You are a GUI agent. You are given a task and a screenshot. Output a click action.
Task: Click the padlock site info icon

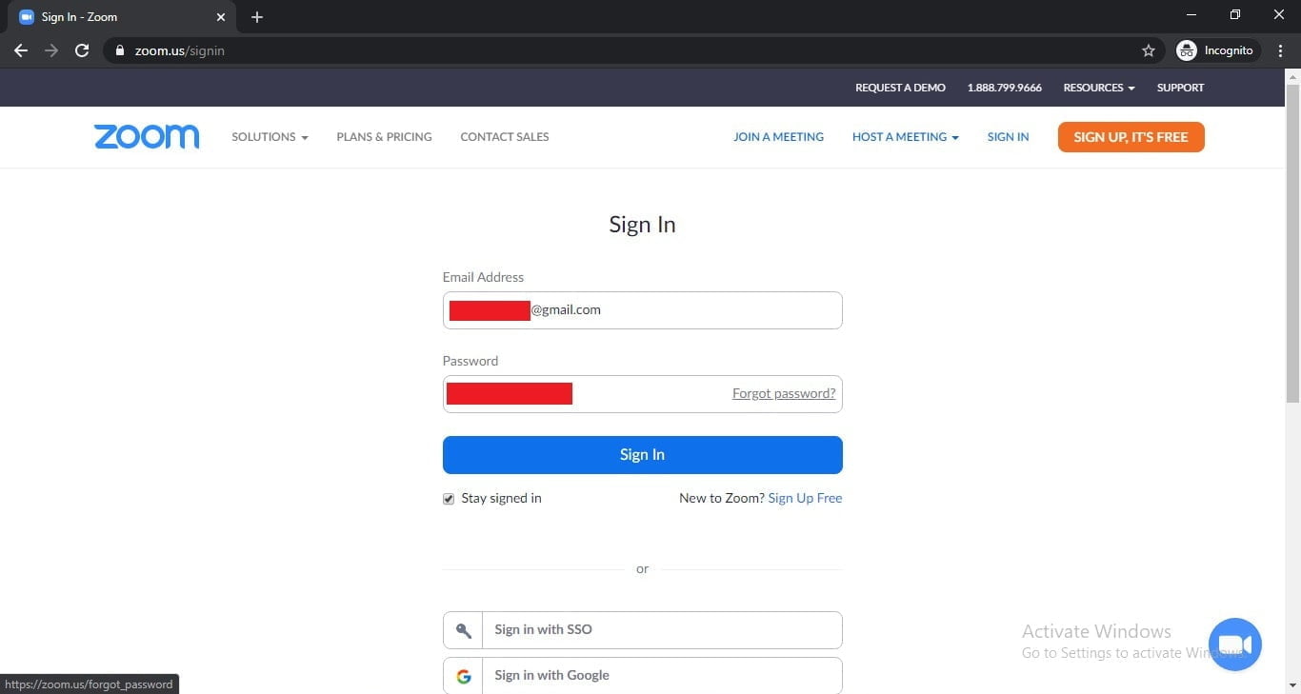tap(120, 50)
